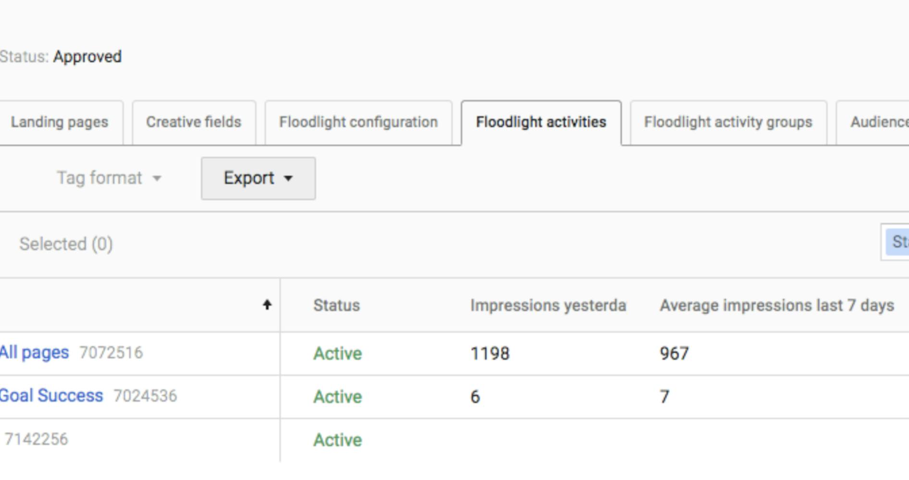The height and width of the screenshot is (480, 909).
Task: Sort rows using the ascending arrow icon
Action: [x=268, y=304]
